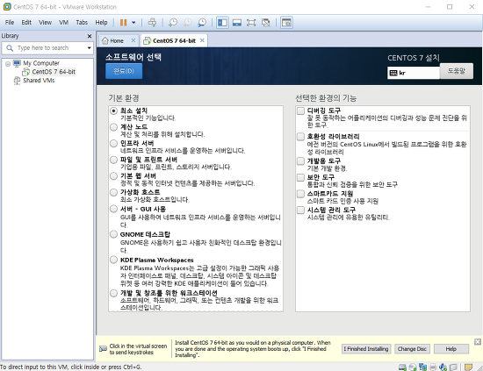The width and height of the screenshot is (483, 371).
Task: Click the kr keyboard layout indicator
Action: pyautogui.click(x=414, y=73)
